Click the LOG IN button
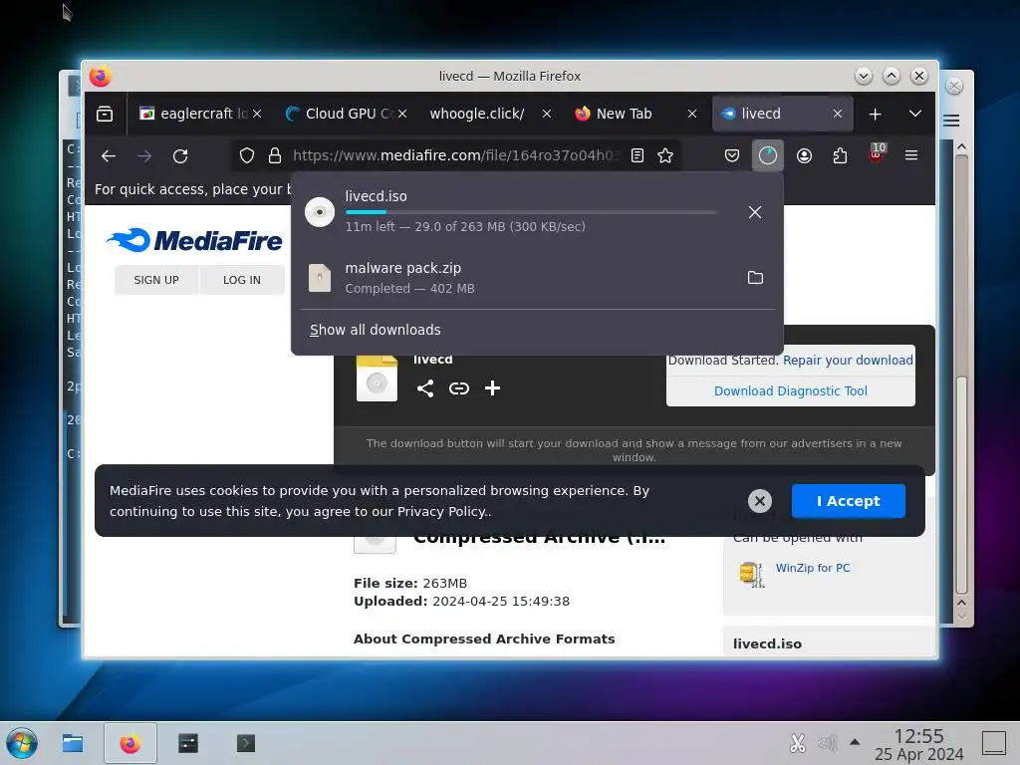 242,280
